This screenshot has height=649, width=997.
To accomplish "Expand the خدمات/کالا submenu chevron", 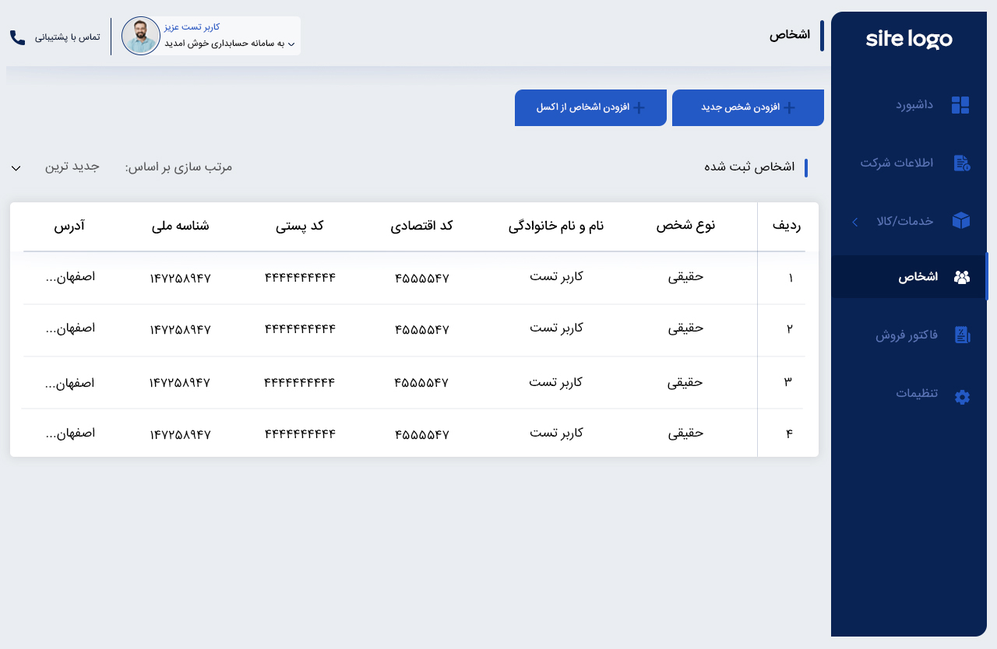I will [854, 222].
